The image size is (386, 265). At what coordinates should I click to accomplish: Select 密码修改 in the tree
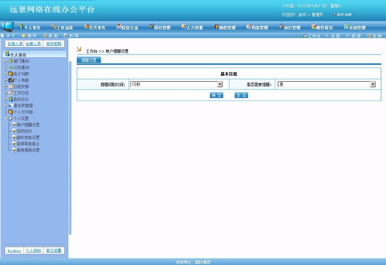(x=24, y=131)
